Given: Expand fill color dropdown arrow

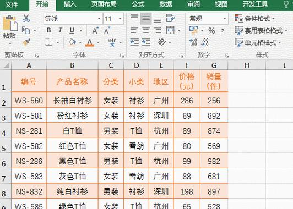Looking at the screenshot, I should (x=80, y=42).
